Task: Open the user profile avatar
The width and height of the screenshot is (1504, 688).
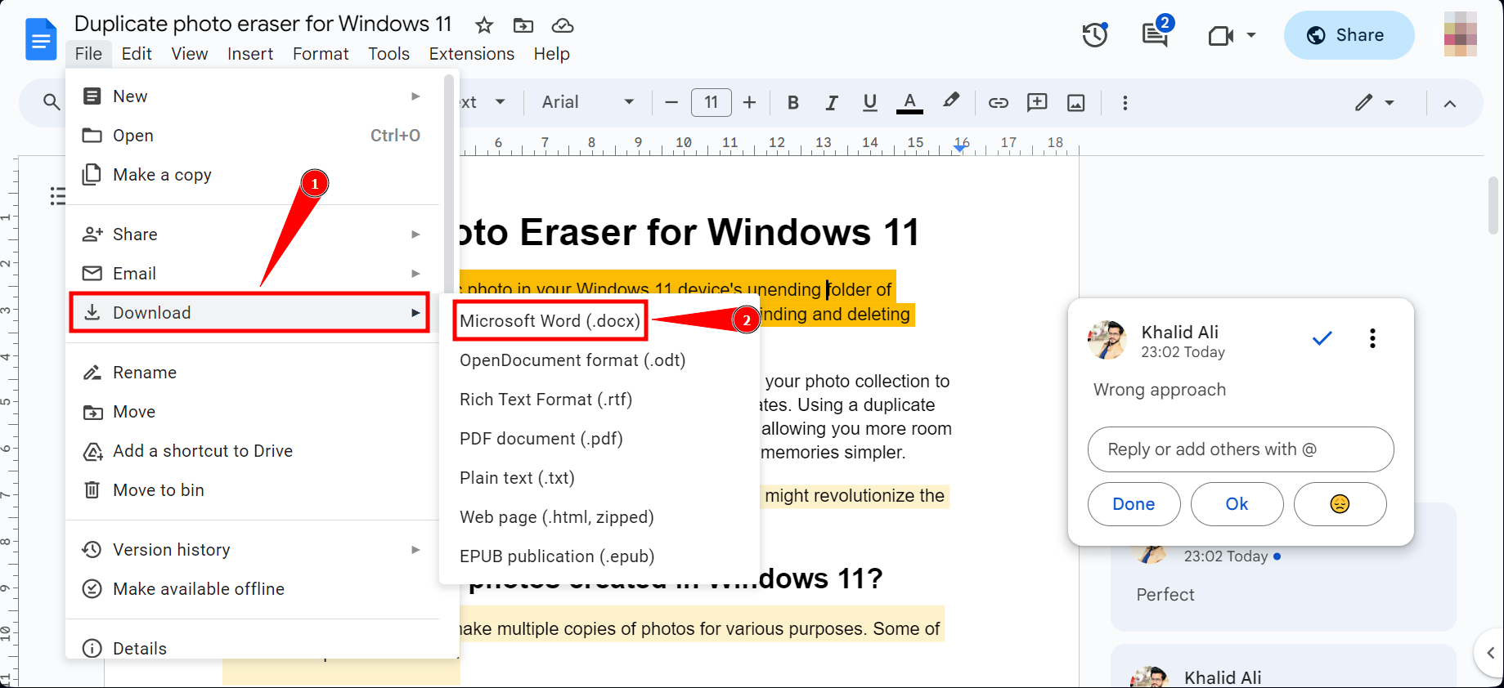Action: coord(1460,34)
